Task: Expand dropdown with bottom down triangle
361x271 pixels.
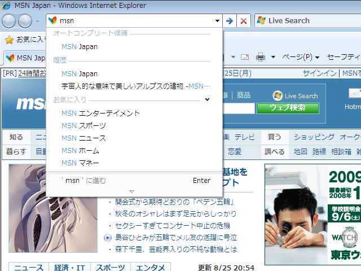Action: 131,191
